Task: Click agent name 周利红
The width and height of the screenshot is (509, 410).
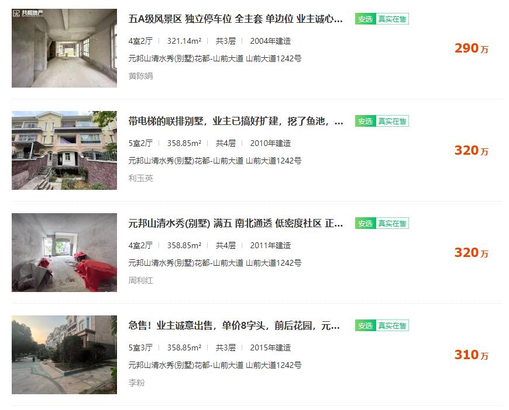Action: 140,280
